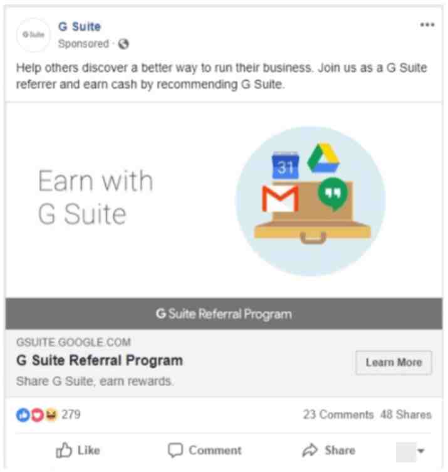Image resolution: width=448 pixels, height=472 pixels.
Task: Click the globe public audience icon
Action: (x=123, y=44)
